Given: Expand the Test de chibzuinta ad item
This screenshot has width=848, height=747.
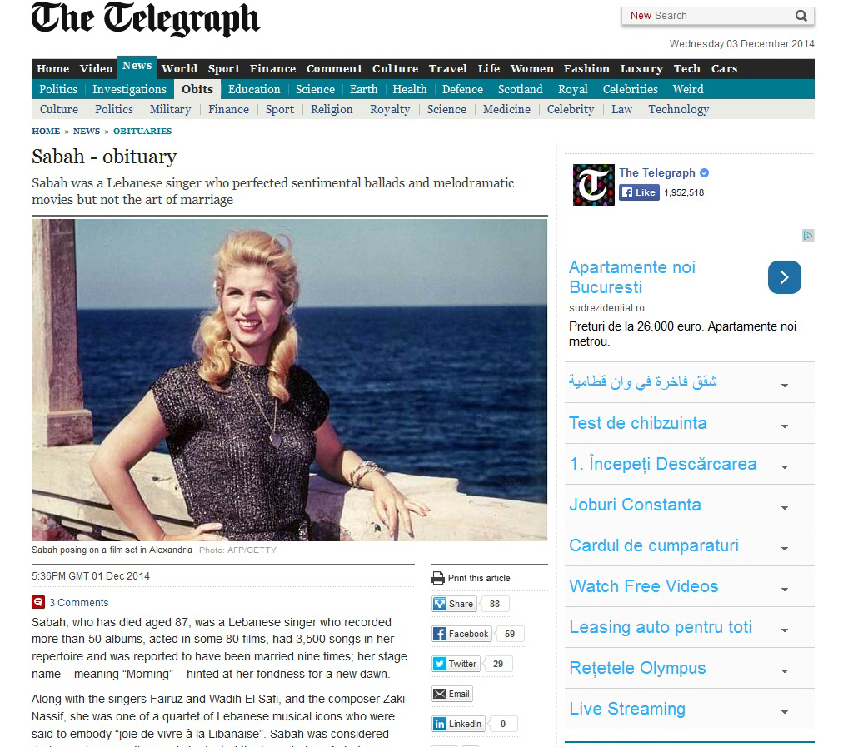Looking at the screenshot, I should 784,426.
